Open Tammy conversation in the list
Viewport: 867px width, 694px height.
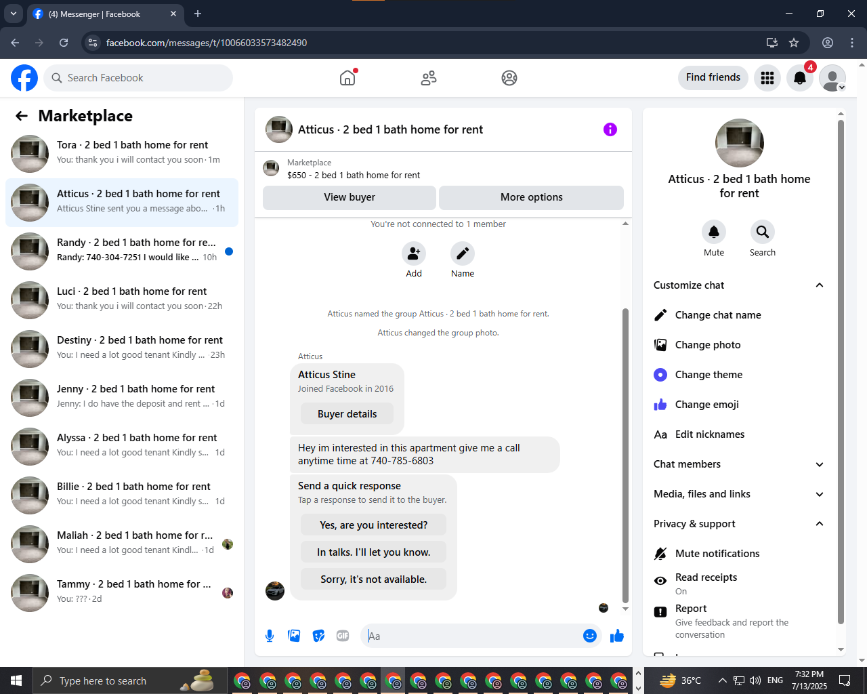tap(122, 593)
